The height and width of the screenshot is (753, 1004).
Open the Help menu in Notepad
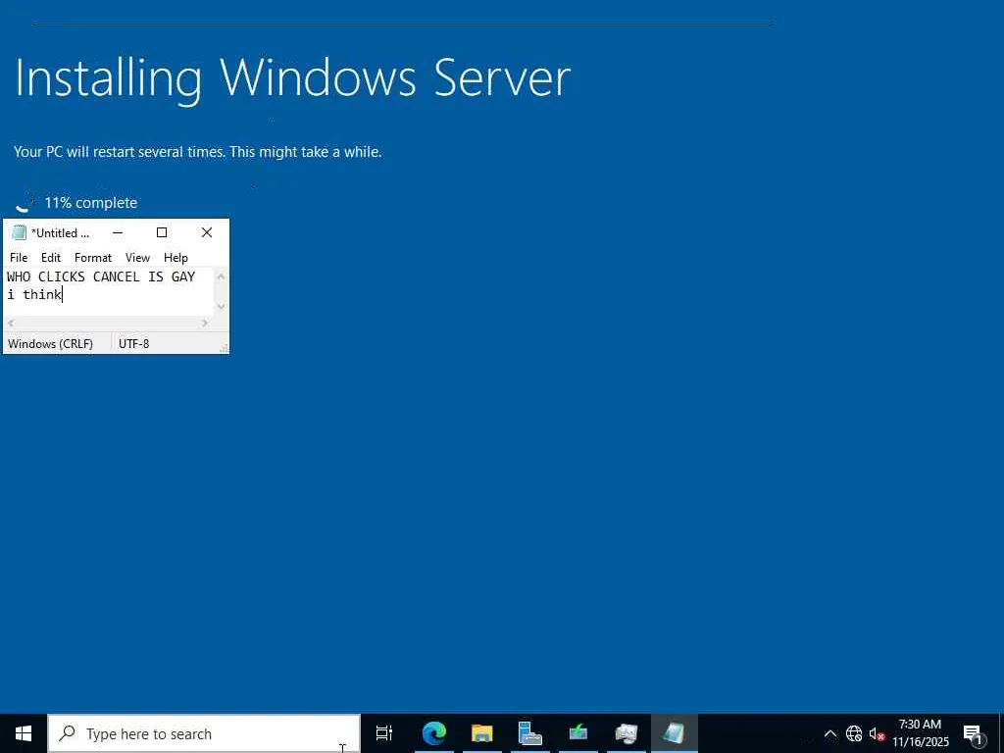(x=176, y=258)
